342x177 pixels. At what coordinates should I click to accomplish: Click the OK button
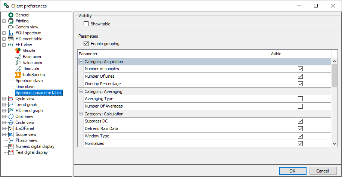(292, 171)
